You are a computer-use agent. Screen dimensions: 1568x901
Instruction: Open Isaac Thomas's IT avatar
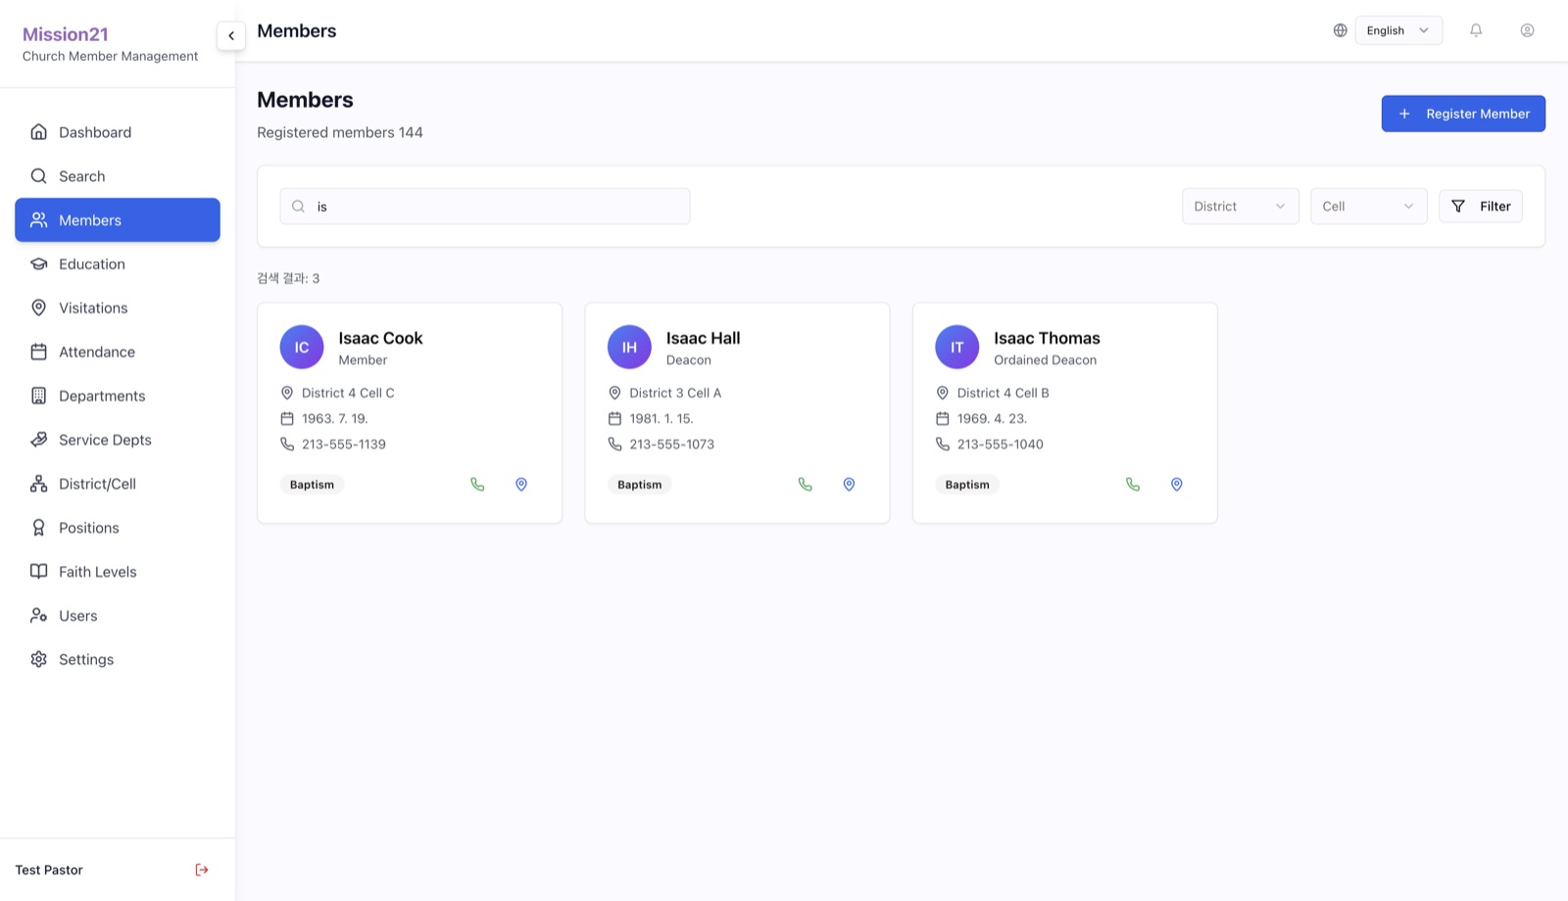tap(957, 347)
